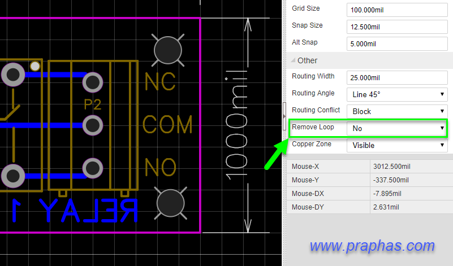This screenshot has width=453, height=266.
Task: Click the Mouse-Y value -337.500mil
Action: pyautogui.click(x=391, y=180)
